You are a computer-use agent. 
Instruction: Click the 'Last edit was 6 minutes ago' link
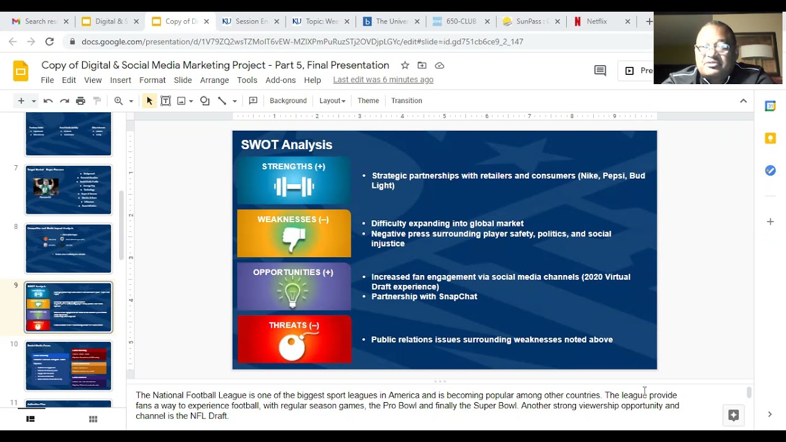(383, 80)
